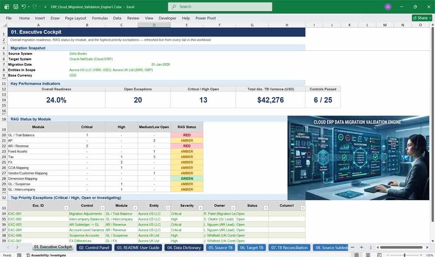The height and width of the screenshot is (257, 435).
Task: Open the Exc. ID filter dropdown
Action: (66, 208)
